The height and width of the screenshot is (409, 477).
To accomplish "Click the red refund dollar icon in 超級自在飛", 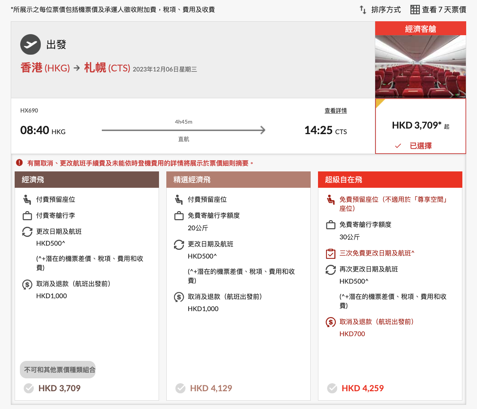I will [331, 322].
